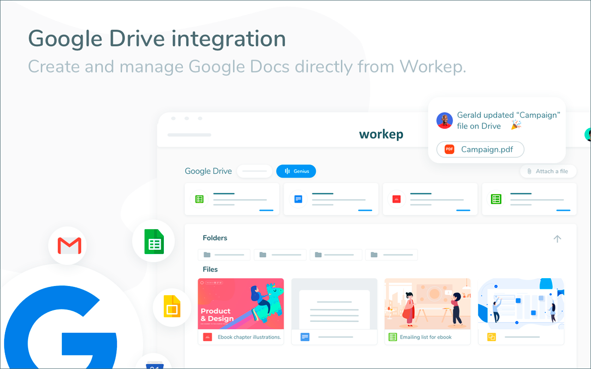Open the Campaign.pdf attachment chip
Screen dimensions: 591x369
(x=480, y=149)
